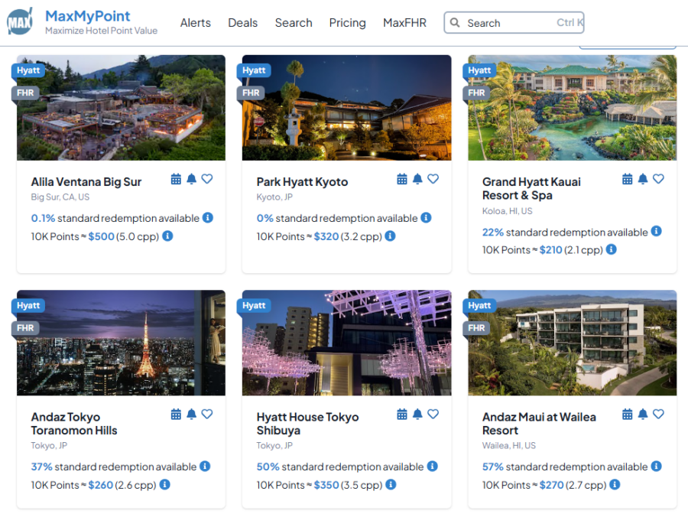Info icon beside 37% standard redemption
This screenshot has height=514, width=688.
[x=205, y=466]
